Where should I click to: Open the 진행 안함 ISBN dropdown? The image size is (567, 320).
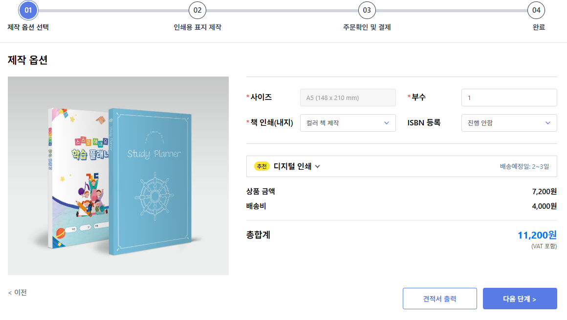pos(509,123)
